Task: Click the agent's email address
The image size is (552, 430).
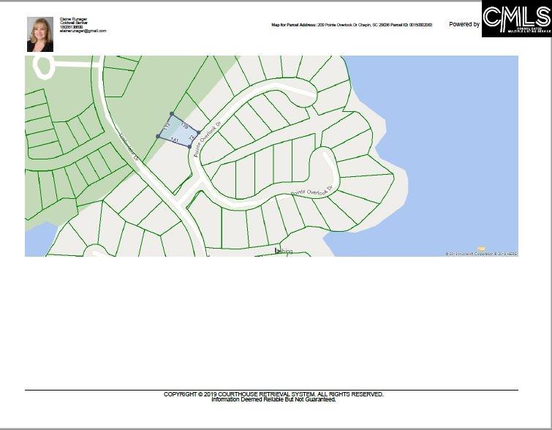Action: pyautogui.click(x=83, y=31)
